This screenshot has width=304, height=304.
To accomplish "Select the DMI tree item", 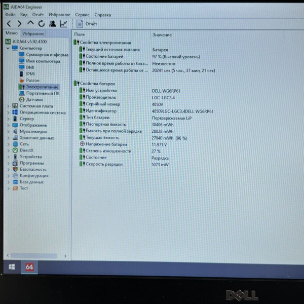I will coord(26,67).
